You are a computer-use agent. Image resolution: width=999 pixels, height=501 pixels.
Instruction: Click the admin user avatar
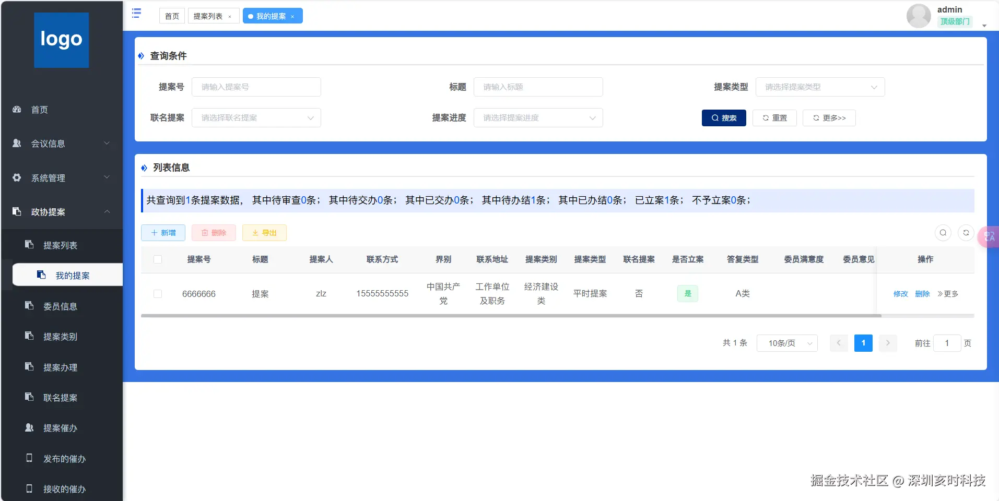tap(919, 16)
